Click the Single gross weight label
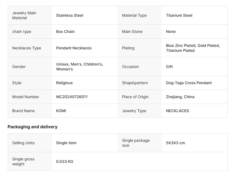Image resolution: width=239 pixels, height=173 pixels. [x=23, y=161]
